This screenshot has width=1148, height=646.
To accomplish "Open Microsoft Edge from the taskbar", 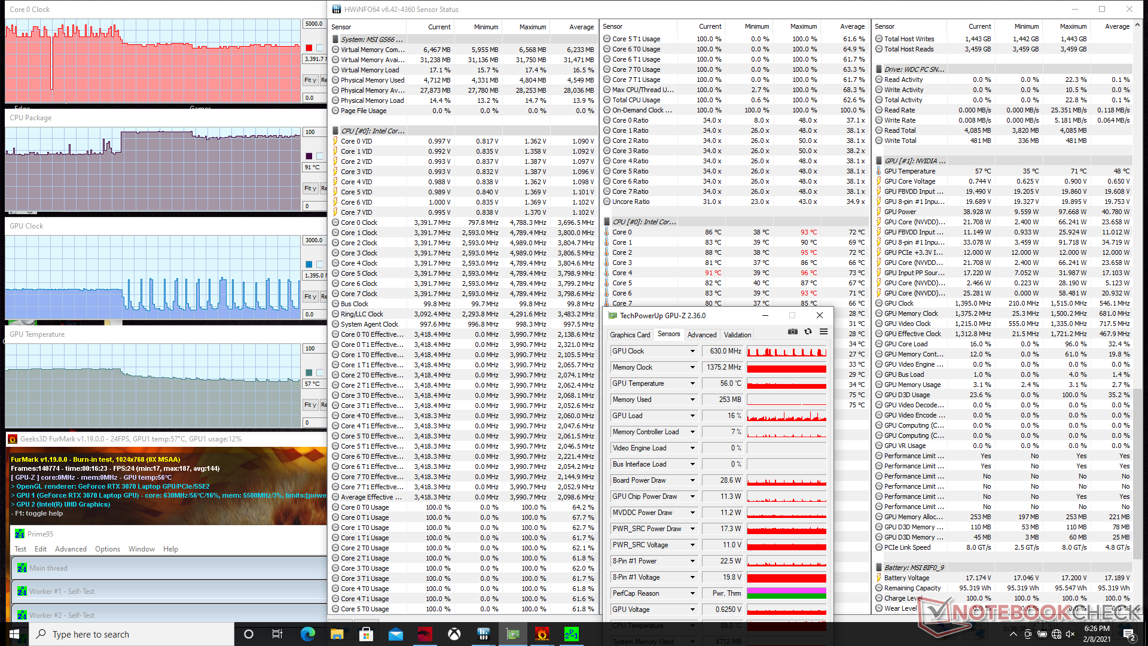I will [x=307, y=634].
